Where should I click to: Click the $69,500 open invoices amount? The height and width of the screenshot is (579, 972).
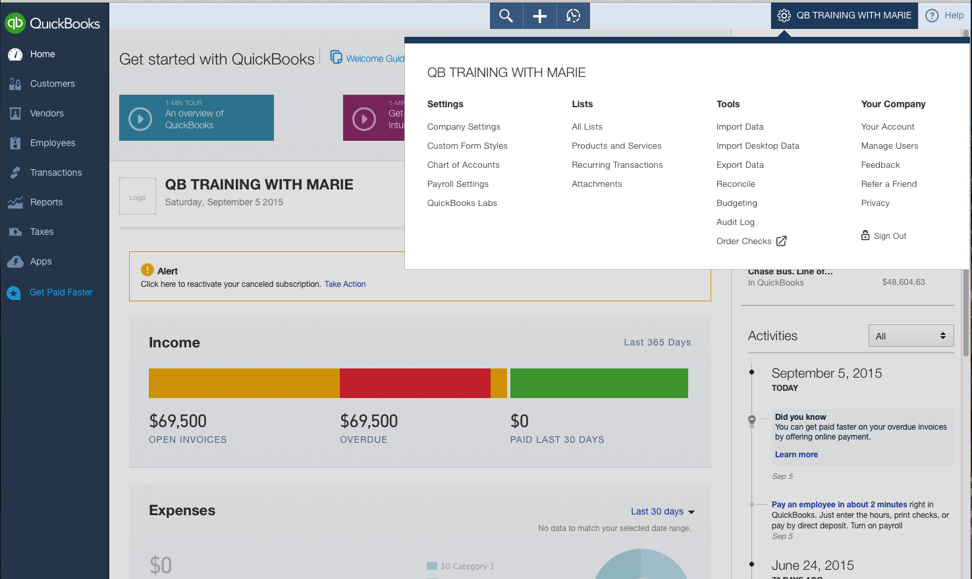click(178, 421)
